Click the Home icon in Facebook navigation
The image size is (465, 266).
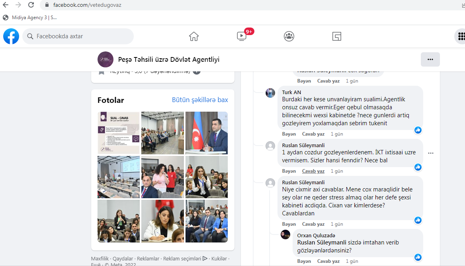point(194,36)
